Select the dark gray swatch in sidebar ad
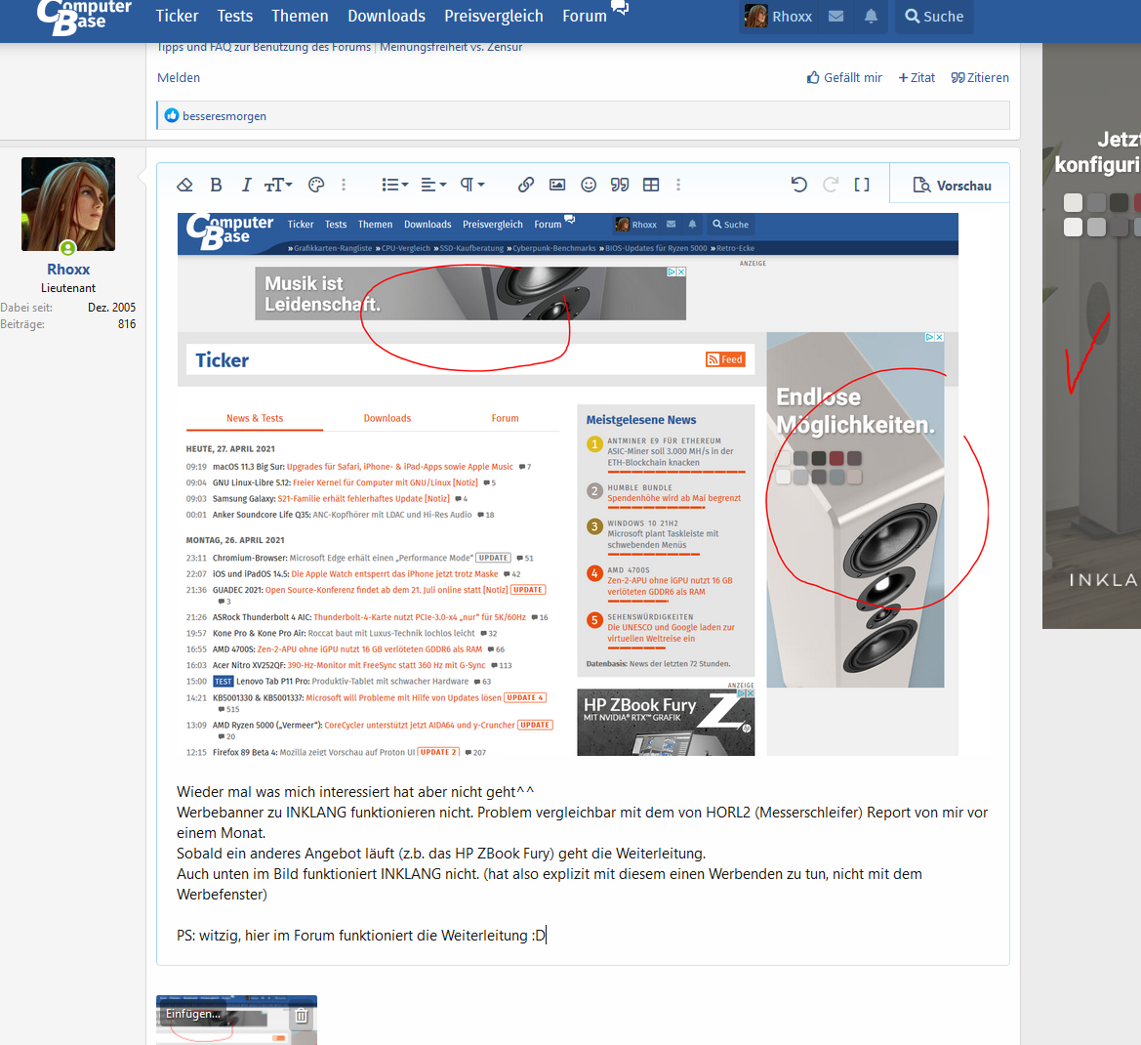This screenshot has width=1141, height=1045. click(x=1119, y=202)
